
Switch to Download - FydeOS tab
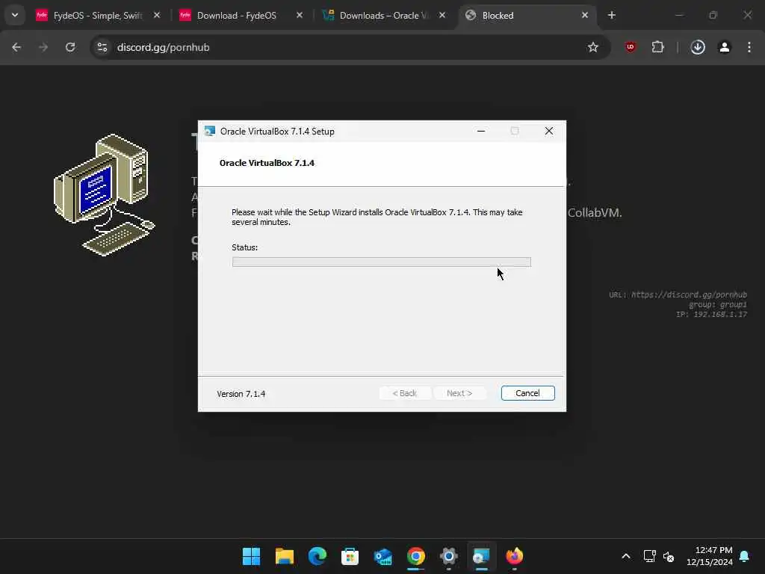pyautogui.click(x=237, y=15)
